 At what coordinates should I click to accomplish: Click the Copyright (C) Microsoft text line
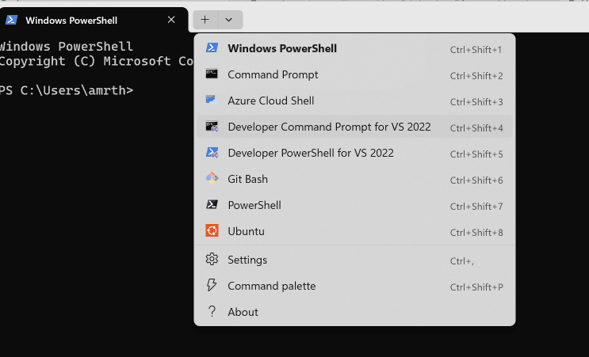click(97, 61)
